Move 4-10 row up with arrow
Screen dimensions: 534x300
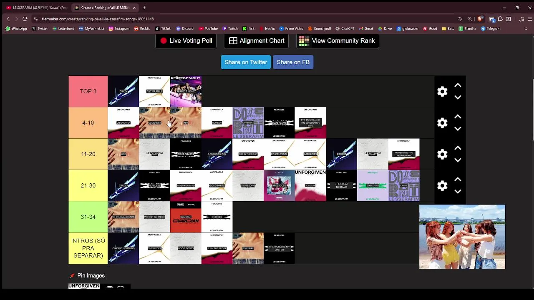[x=458, y=117]
